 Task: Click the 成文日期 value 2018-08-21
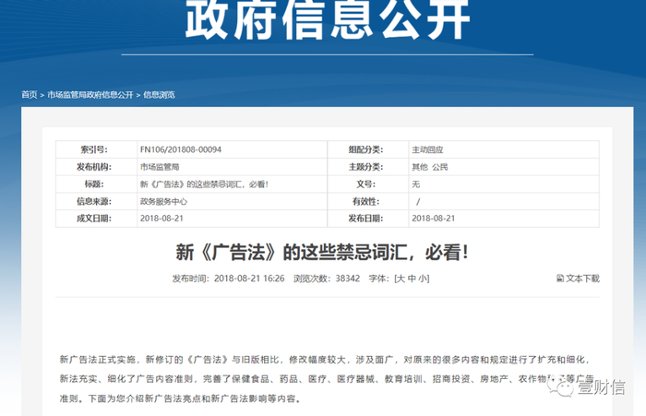(161, 219)
